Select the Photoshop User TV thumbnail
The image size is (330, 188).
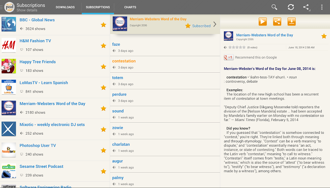coord(9,150)
